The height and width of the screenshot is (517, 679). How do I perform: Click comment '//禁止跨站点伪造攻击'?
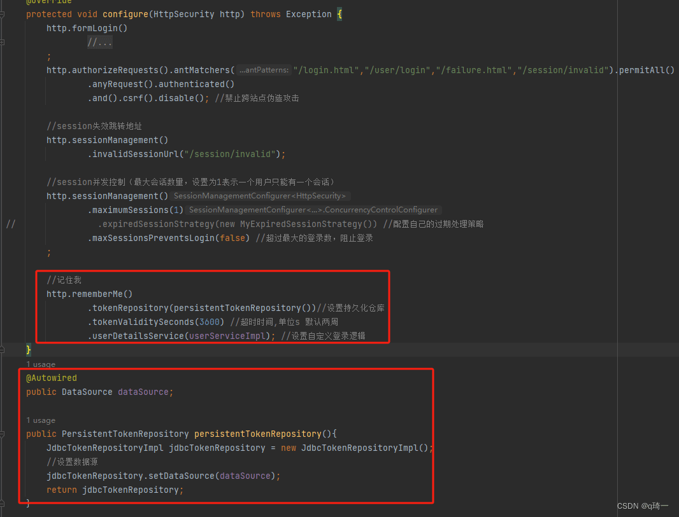coord(257,98)
